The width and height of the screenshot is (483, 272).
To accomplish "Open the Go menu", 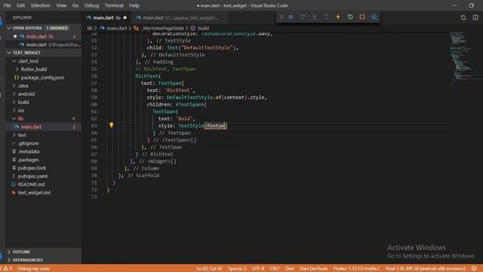I will pos(75,5).
